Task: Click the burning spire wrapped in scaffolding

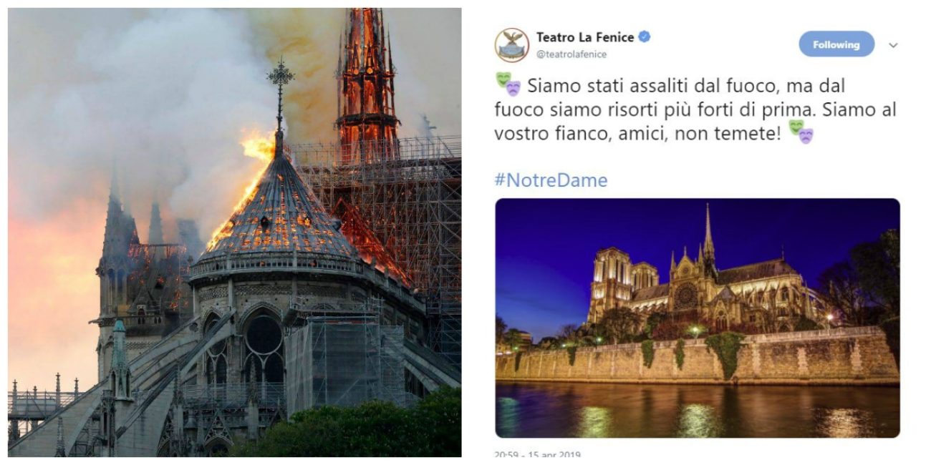Action: point(366,79)
